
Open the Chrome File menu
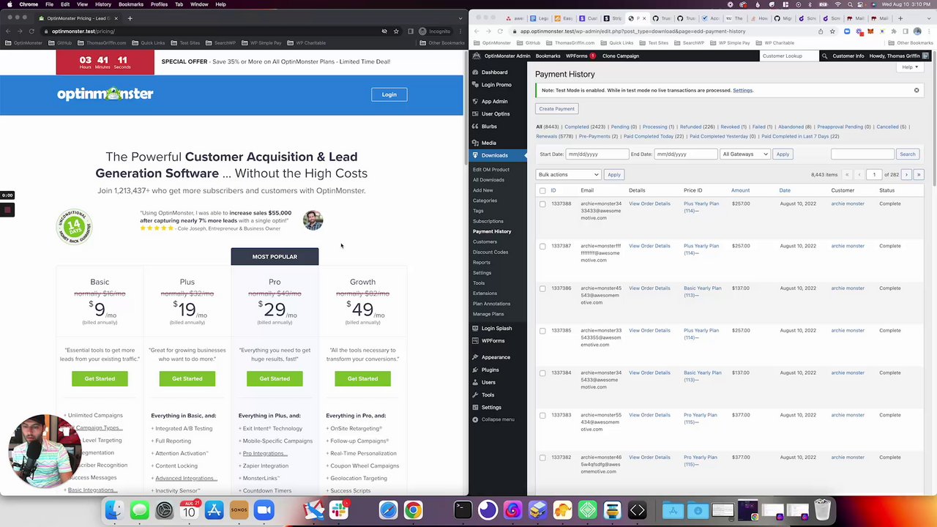49,4
